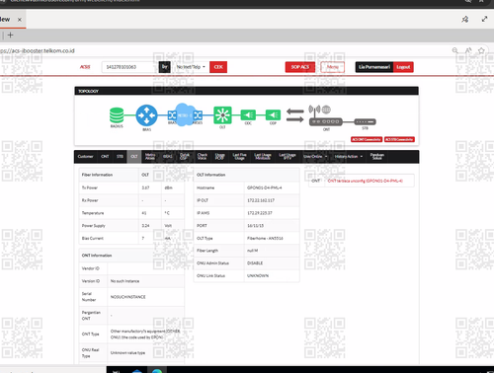Switch to the ONT tab

click(105, 157)
